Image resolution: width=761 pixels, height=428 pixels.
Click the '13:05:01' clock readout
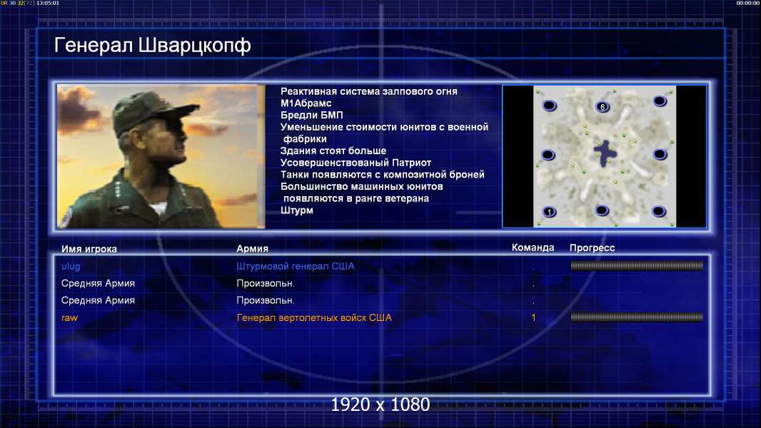point(48,3)
